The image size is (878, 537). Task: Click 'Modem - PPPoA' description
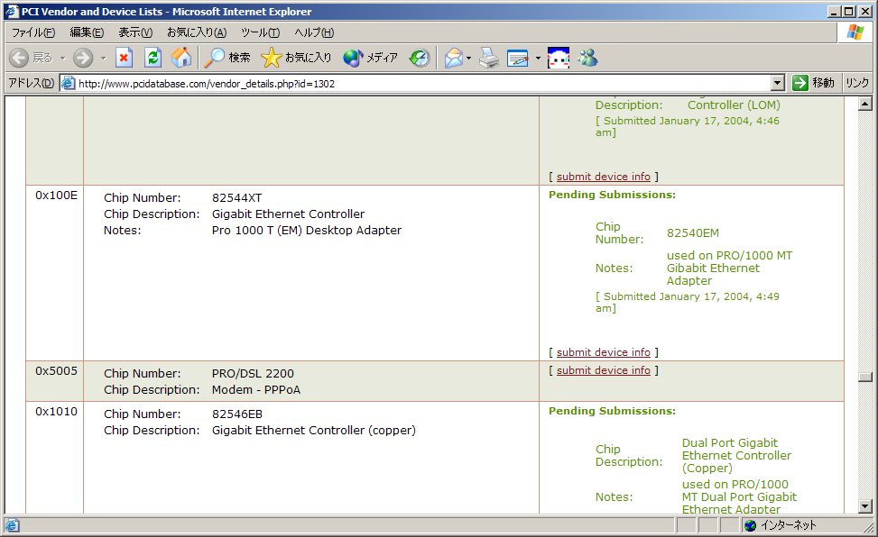point(256,390)
